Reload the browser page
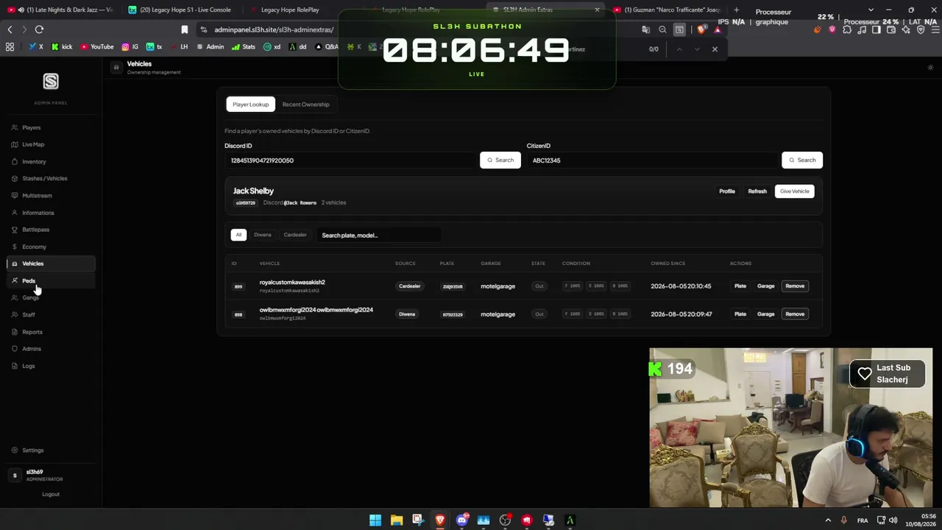This screenshot has width=942, height=530. [39, 29]
